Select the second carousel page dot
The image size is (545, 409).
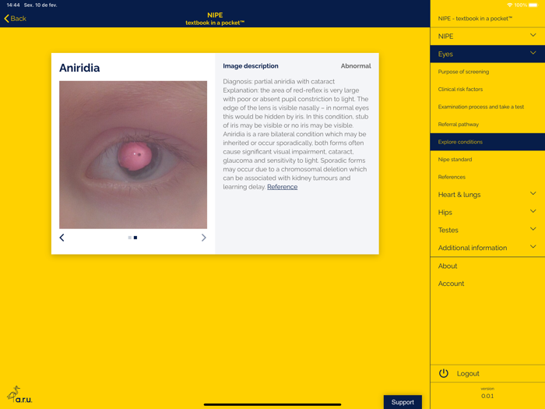pos(135,238)
